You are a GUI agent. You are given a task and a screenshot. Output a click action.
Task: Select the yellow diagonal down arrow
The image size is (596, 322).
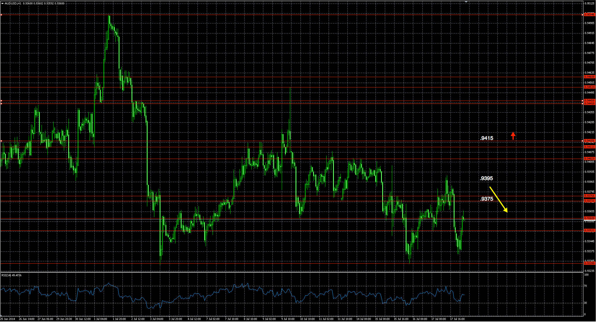[x=498, y=199]
